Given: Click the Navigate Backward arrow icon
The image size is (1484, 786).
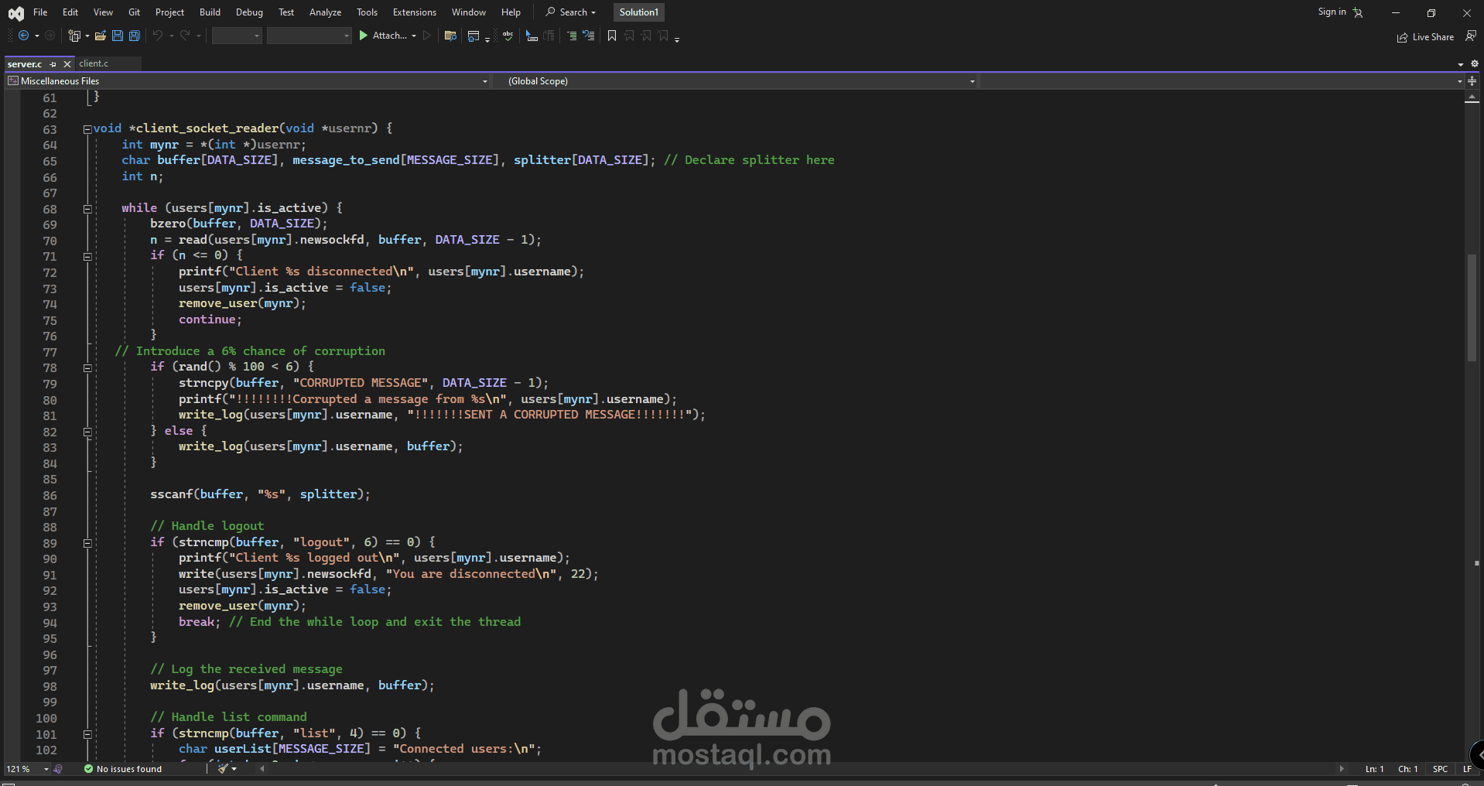Looking at the screenshot, I should 23,36.
